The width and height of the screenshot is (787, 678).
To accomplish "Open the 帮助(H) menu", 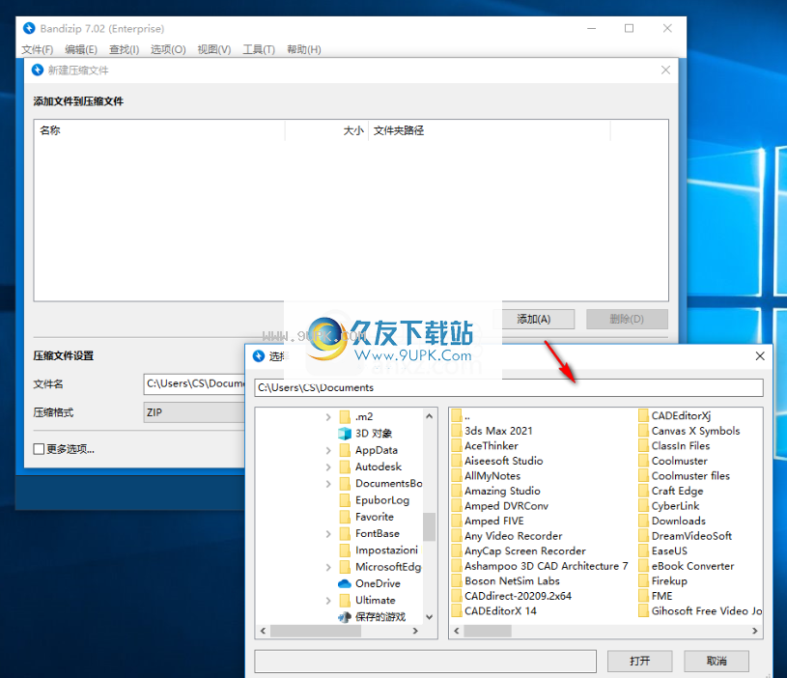I will (303, 49).
